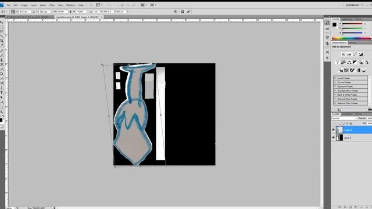Cancel the transform in options bar
Viewport: 372px width, 209px height.
coord(183,12)
